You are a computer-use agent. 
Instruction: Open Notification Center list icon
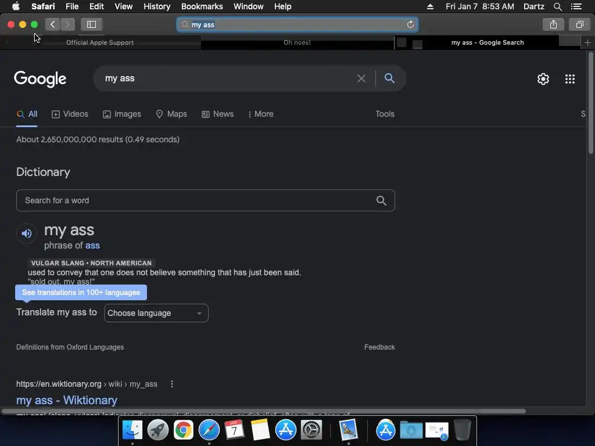pos(576,6)
